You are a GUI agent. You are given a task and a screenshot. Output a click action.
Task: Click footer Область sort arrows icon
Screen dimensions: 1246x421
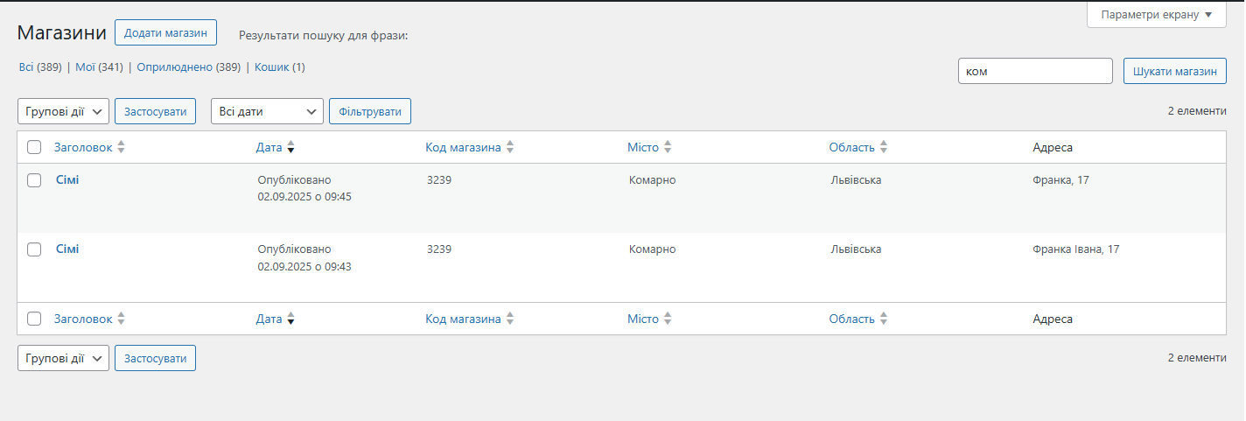point(883,319)
